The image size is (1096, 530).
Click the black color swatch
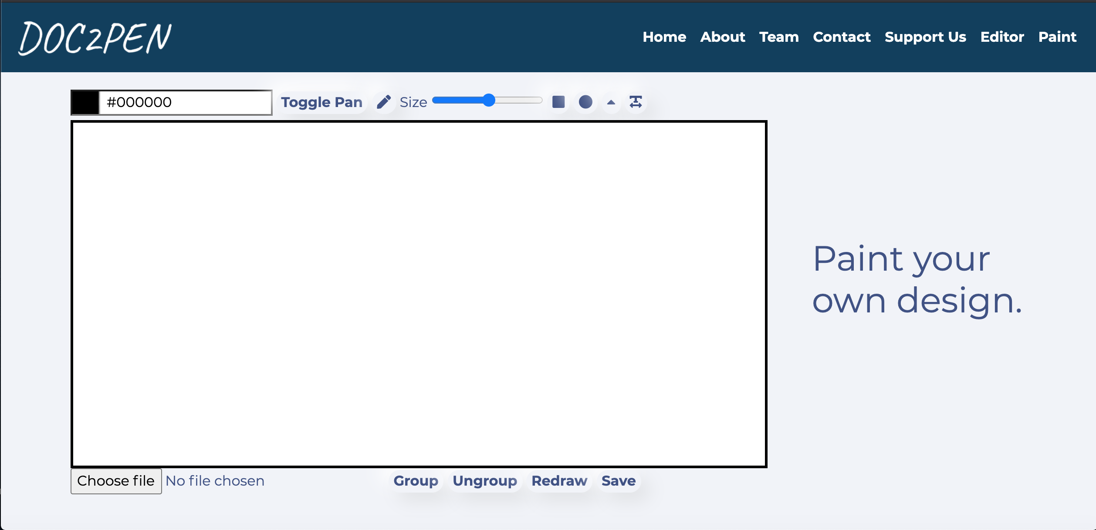coord(85,102)
